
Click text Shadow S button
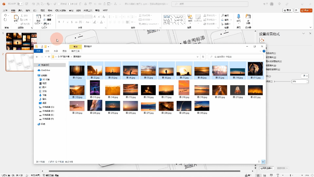point(72,22)
